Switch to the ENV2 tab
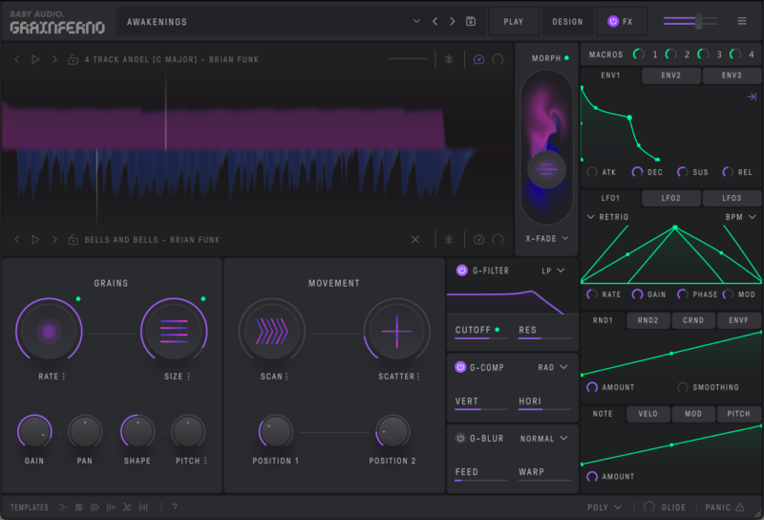This screenshot has width=764, height=520. pyautogui.click(x=671, y=76)
